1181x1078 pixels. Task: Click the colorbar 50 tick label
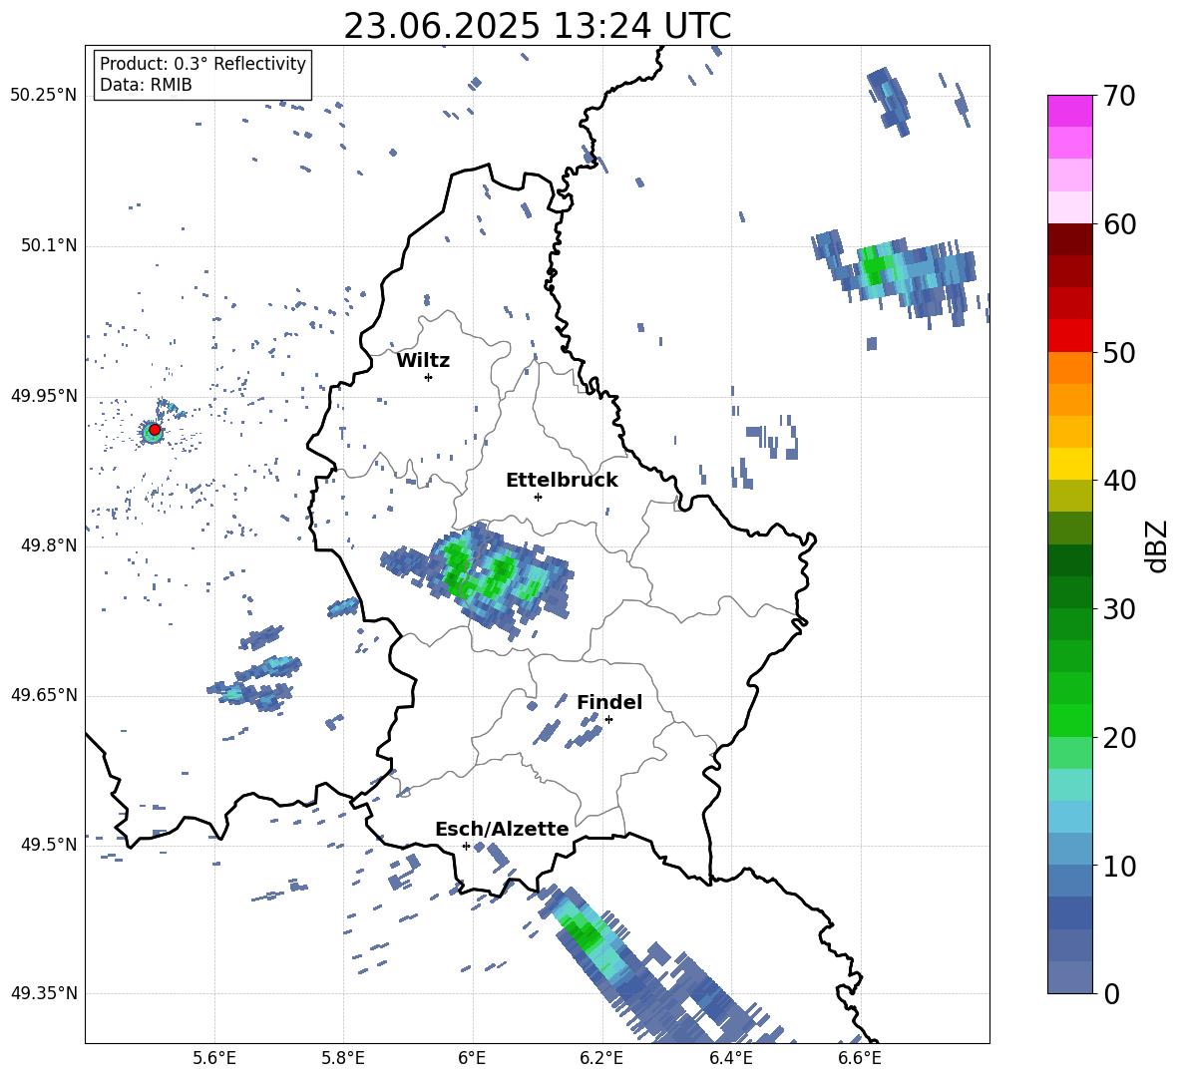[x=1119, y=352]
